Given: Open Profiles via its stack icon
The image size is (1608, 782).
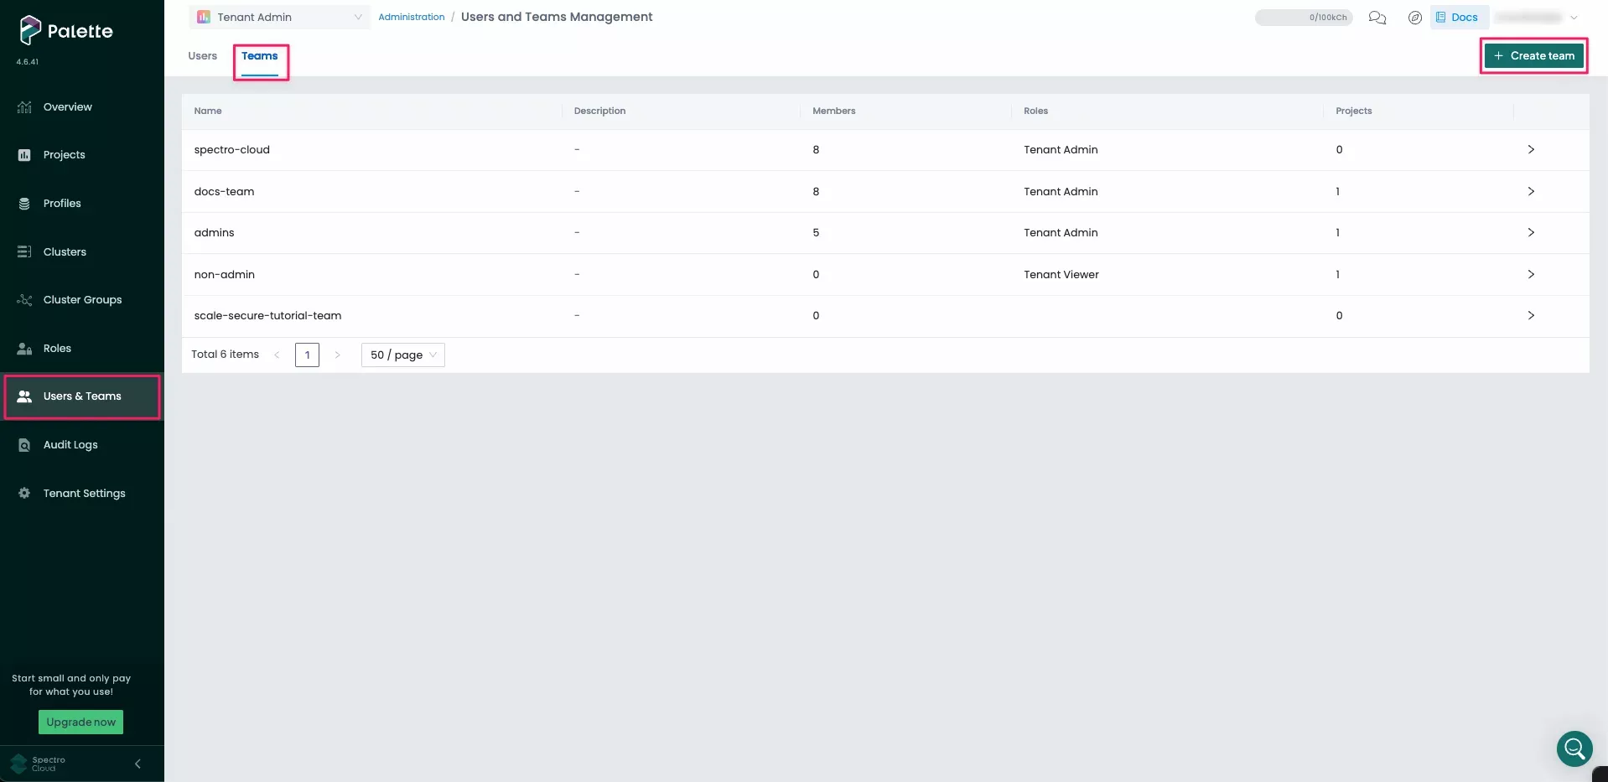Looking at the screenshot, I should [x=24, y=204].
